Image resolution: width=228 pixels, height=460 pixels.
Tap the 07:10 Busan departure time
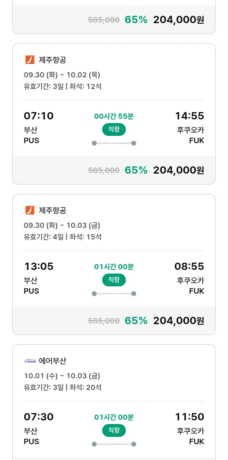[39, 116]
